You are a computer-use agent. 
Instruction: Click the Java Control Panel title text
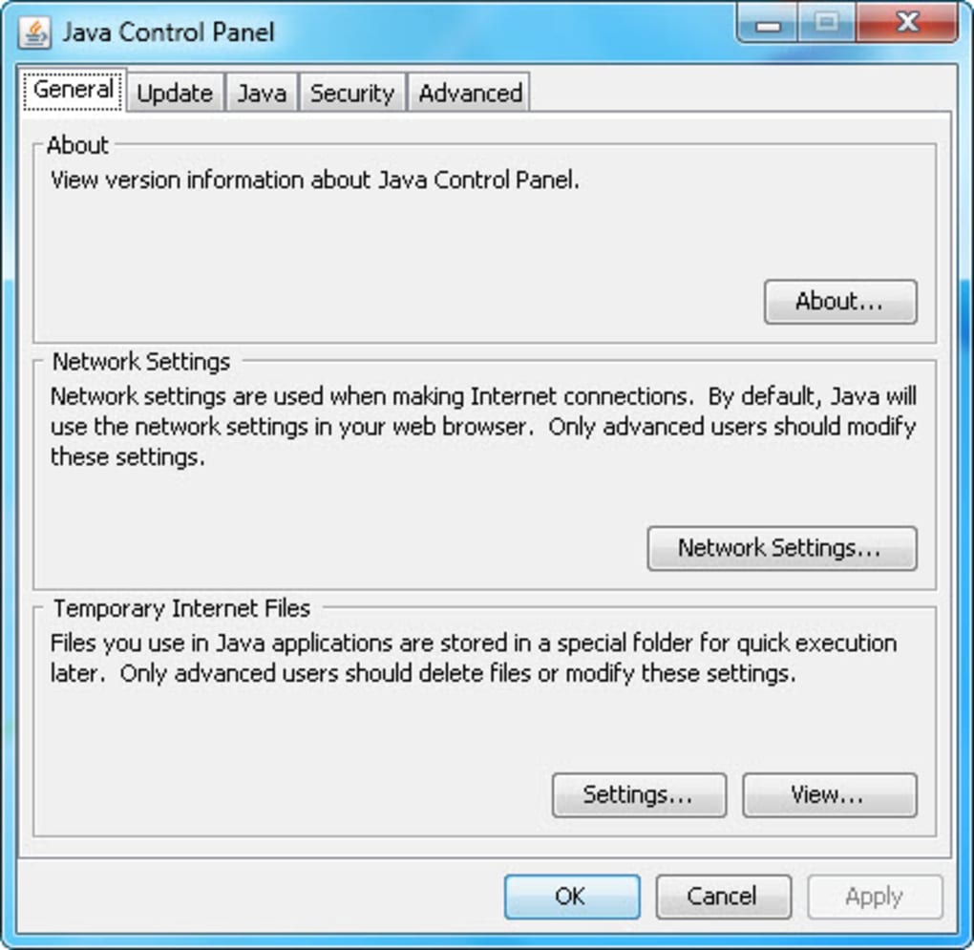point(168,32)
